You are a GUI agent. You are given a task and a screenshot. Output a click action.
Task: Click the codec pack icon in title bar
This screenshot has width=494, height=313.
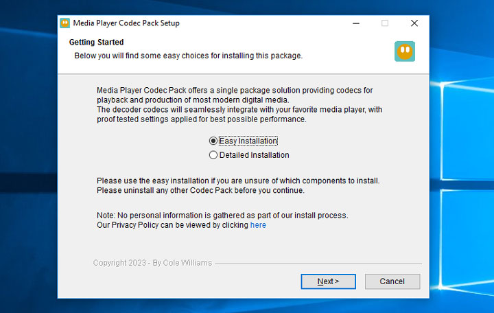tap(64, 23)
